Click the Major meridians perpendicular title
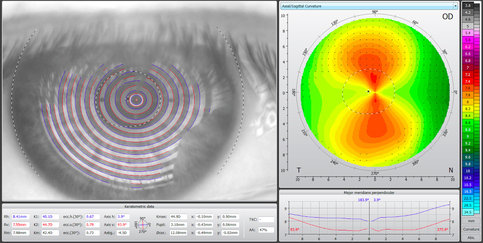 coord(369,193)
